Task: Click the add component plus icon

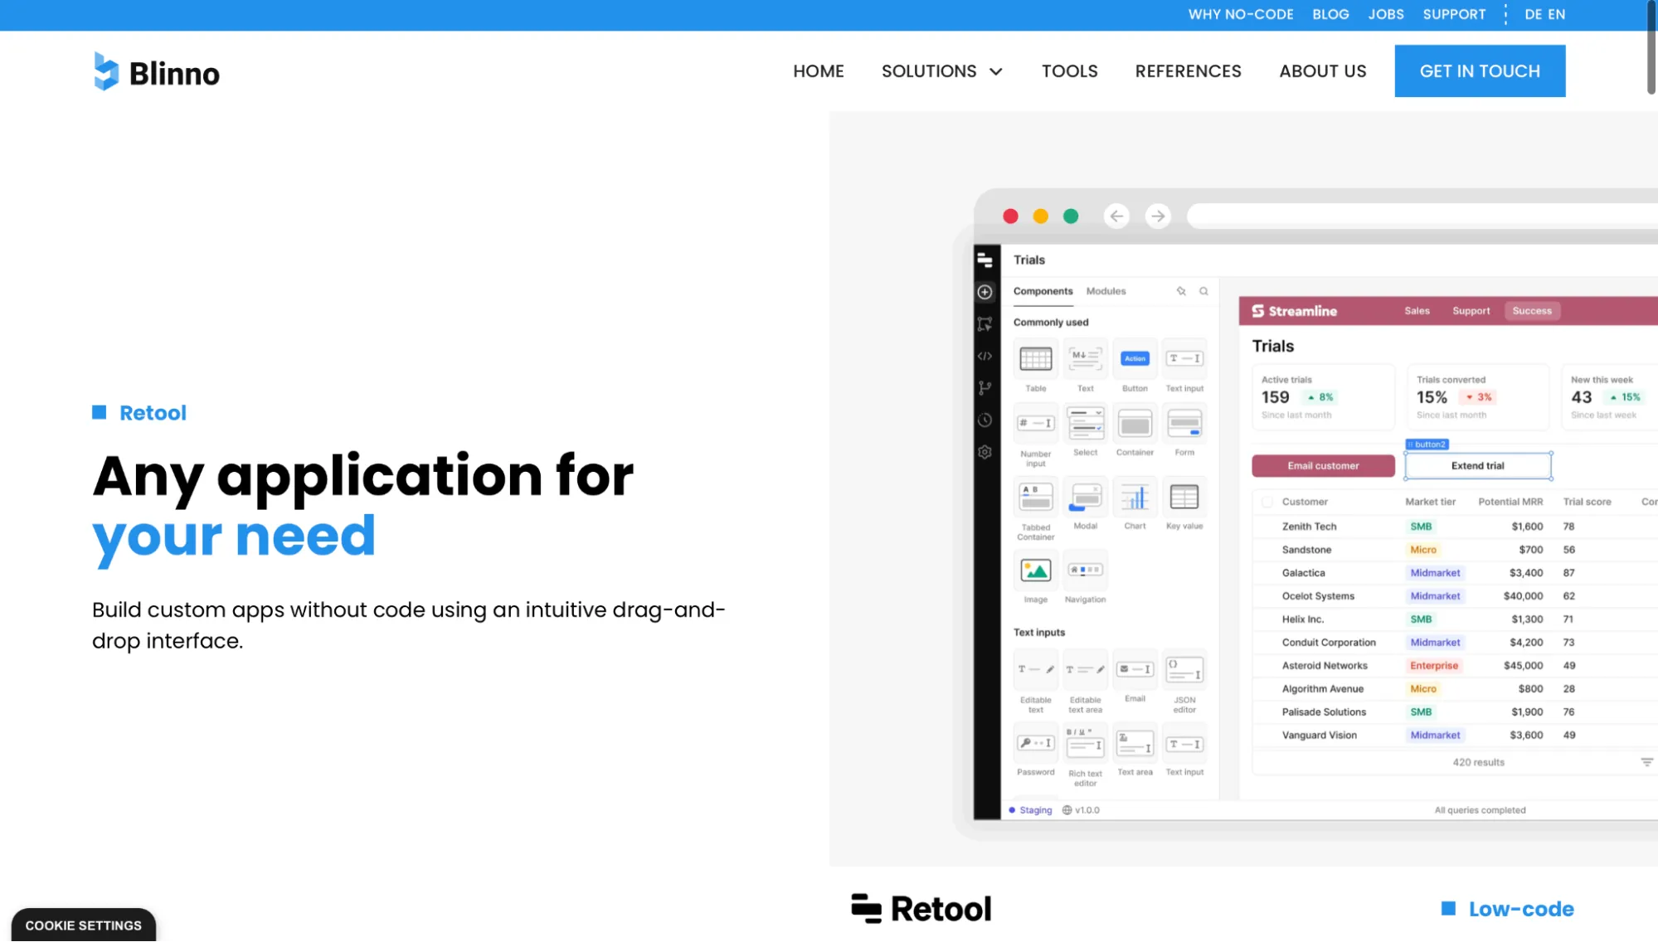Action: click(x=985, y=292)
